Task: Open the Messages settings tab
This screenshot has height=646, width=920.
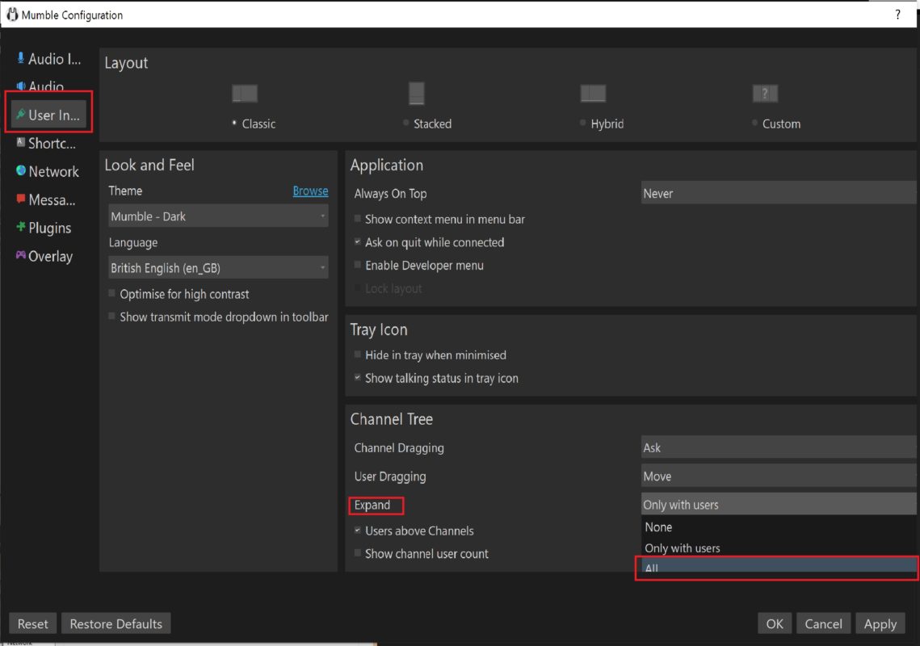Action: [48, 199]
